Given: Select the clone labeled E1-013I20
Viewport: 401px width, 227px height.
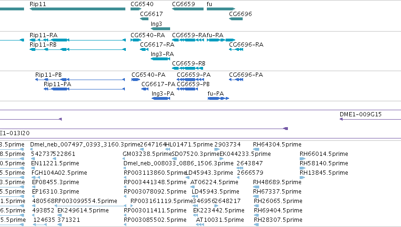Looking at the screenshot, I should click(x=15, y=133).
